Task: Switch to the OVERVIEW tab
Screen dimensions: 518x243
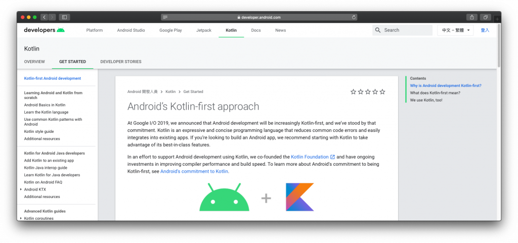Action: click(34, 62)
